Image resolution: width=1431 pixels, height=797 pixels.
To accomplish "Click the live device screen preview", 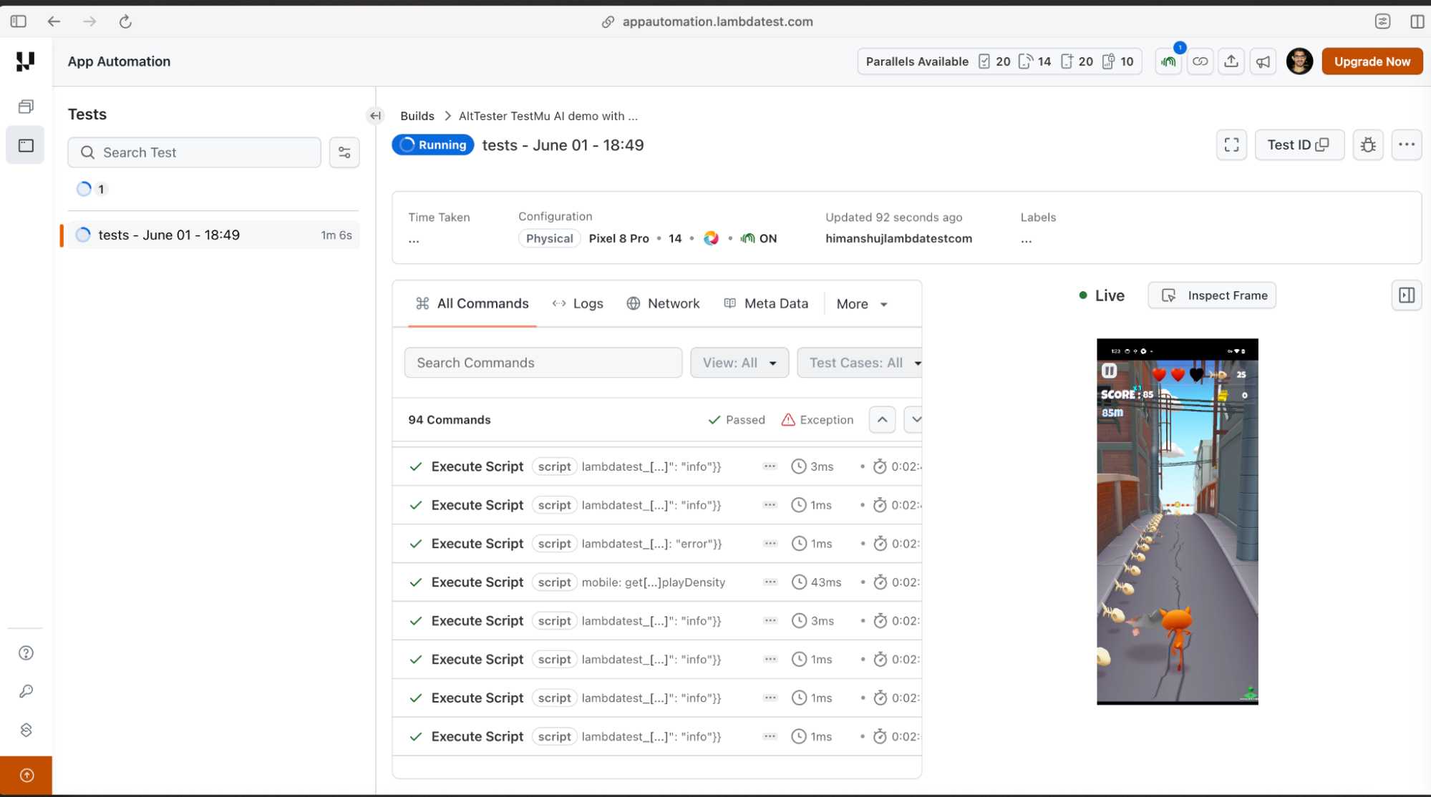I will click(x=1178, y=522).
